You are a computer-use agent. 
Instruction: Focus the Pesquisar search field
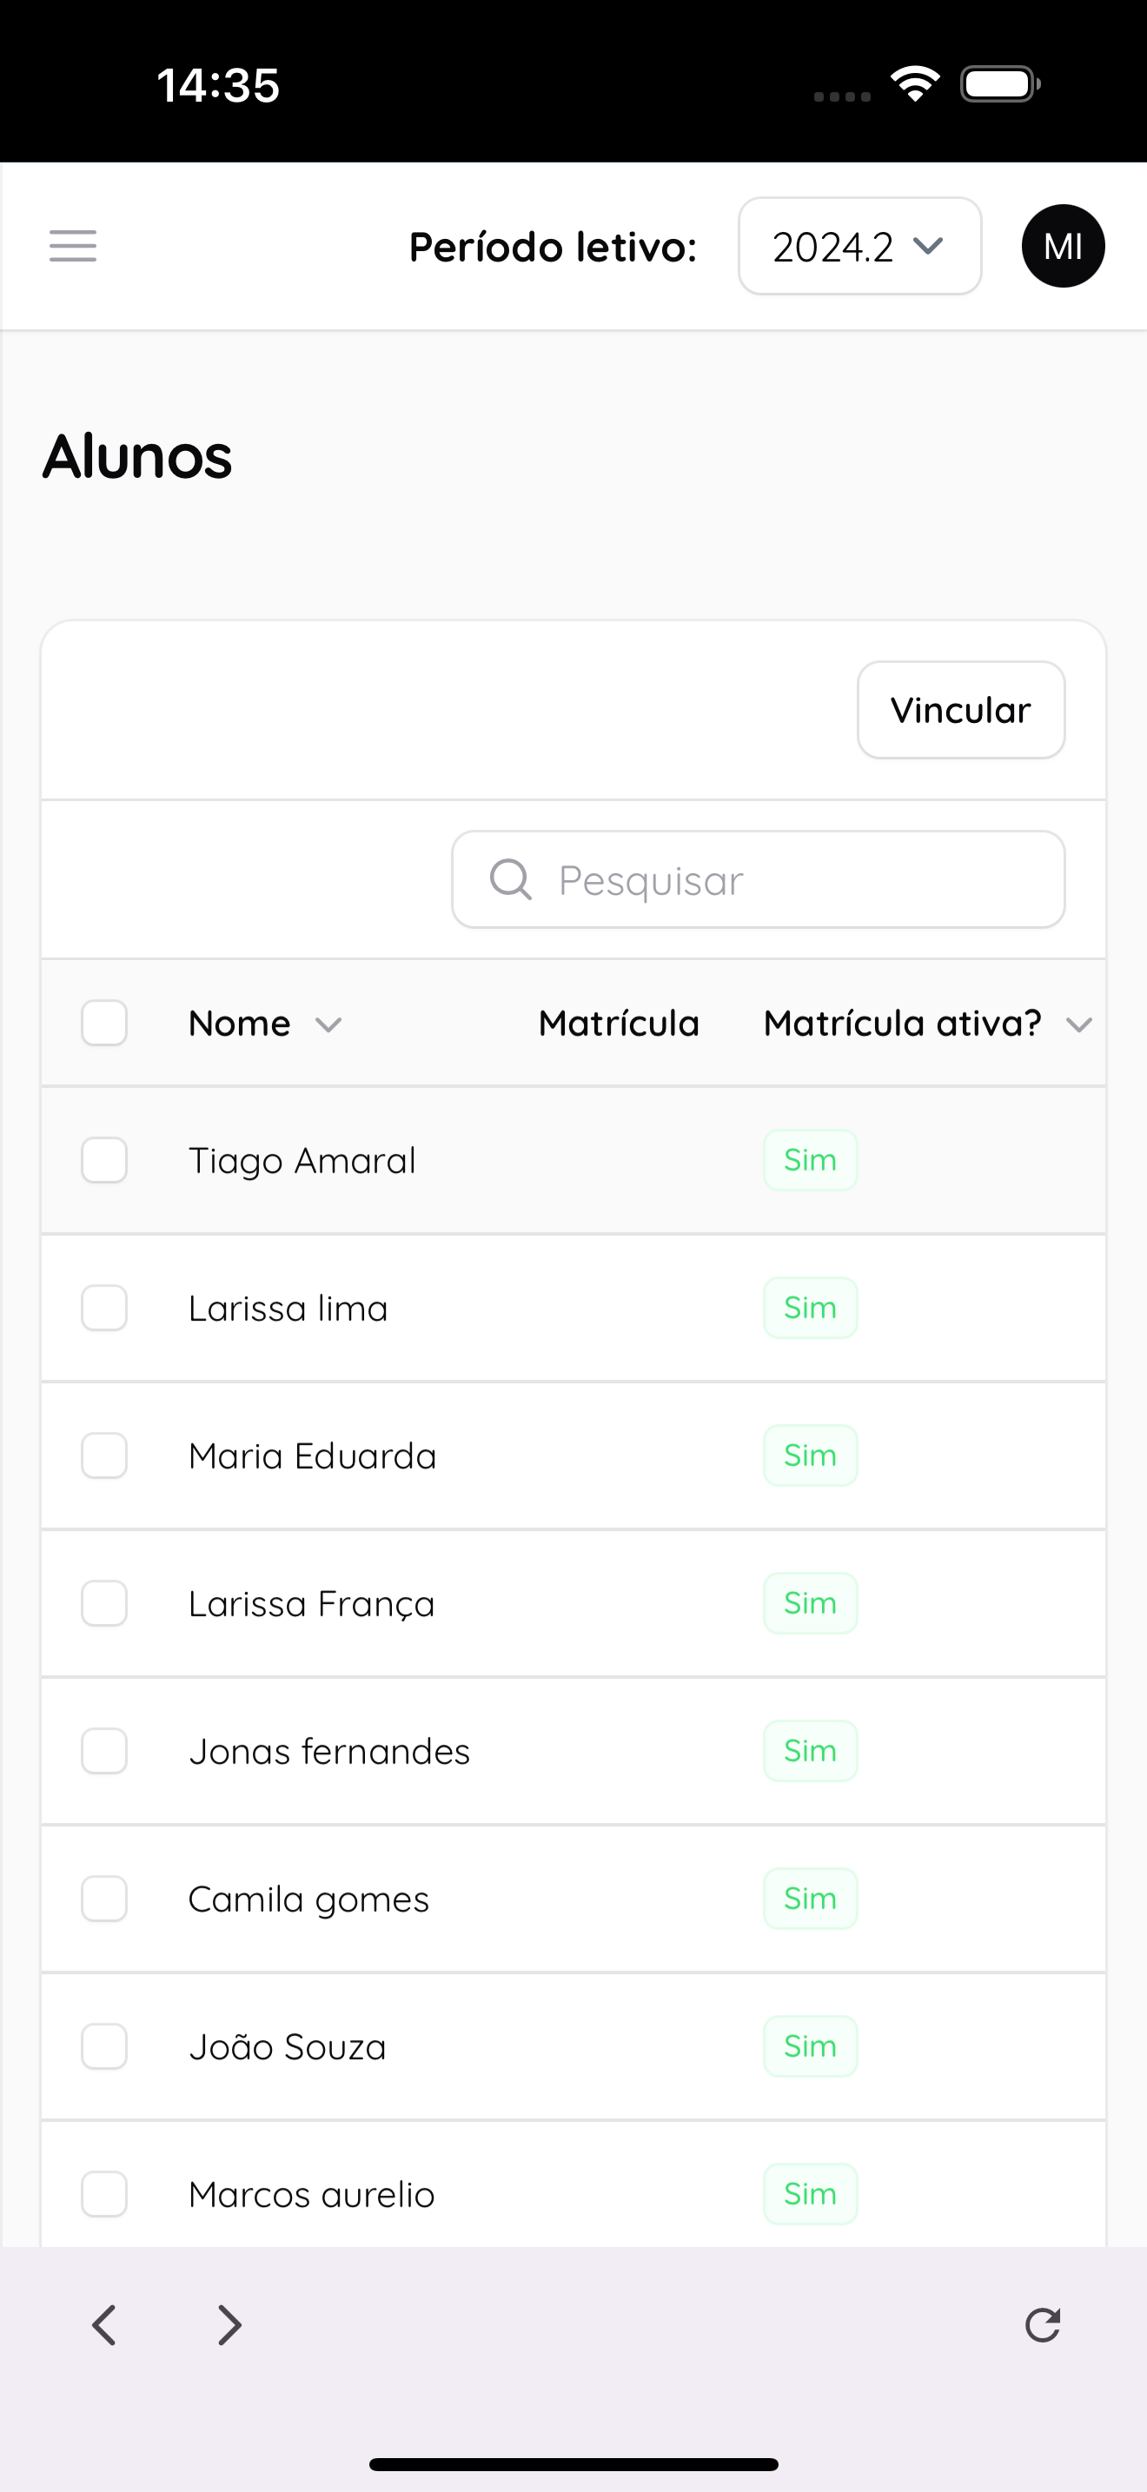click(759, 879)
